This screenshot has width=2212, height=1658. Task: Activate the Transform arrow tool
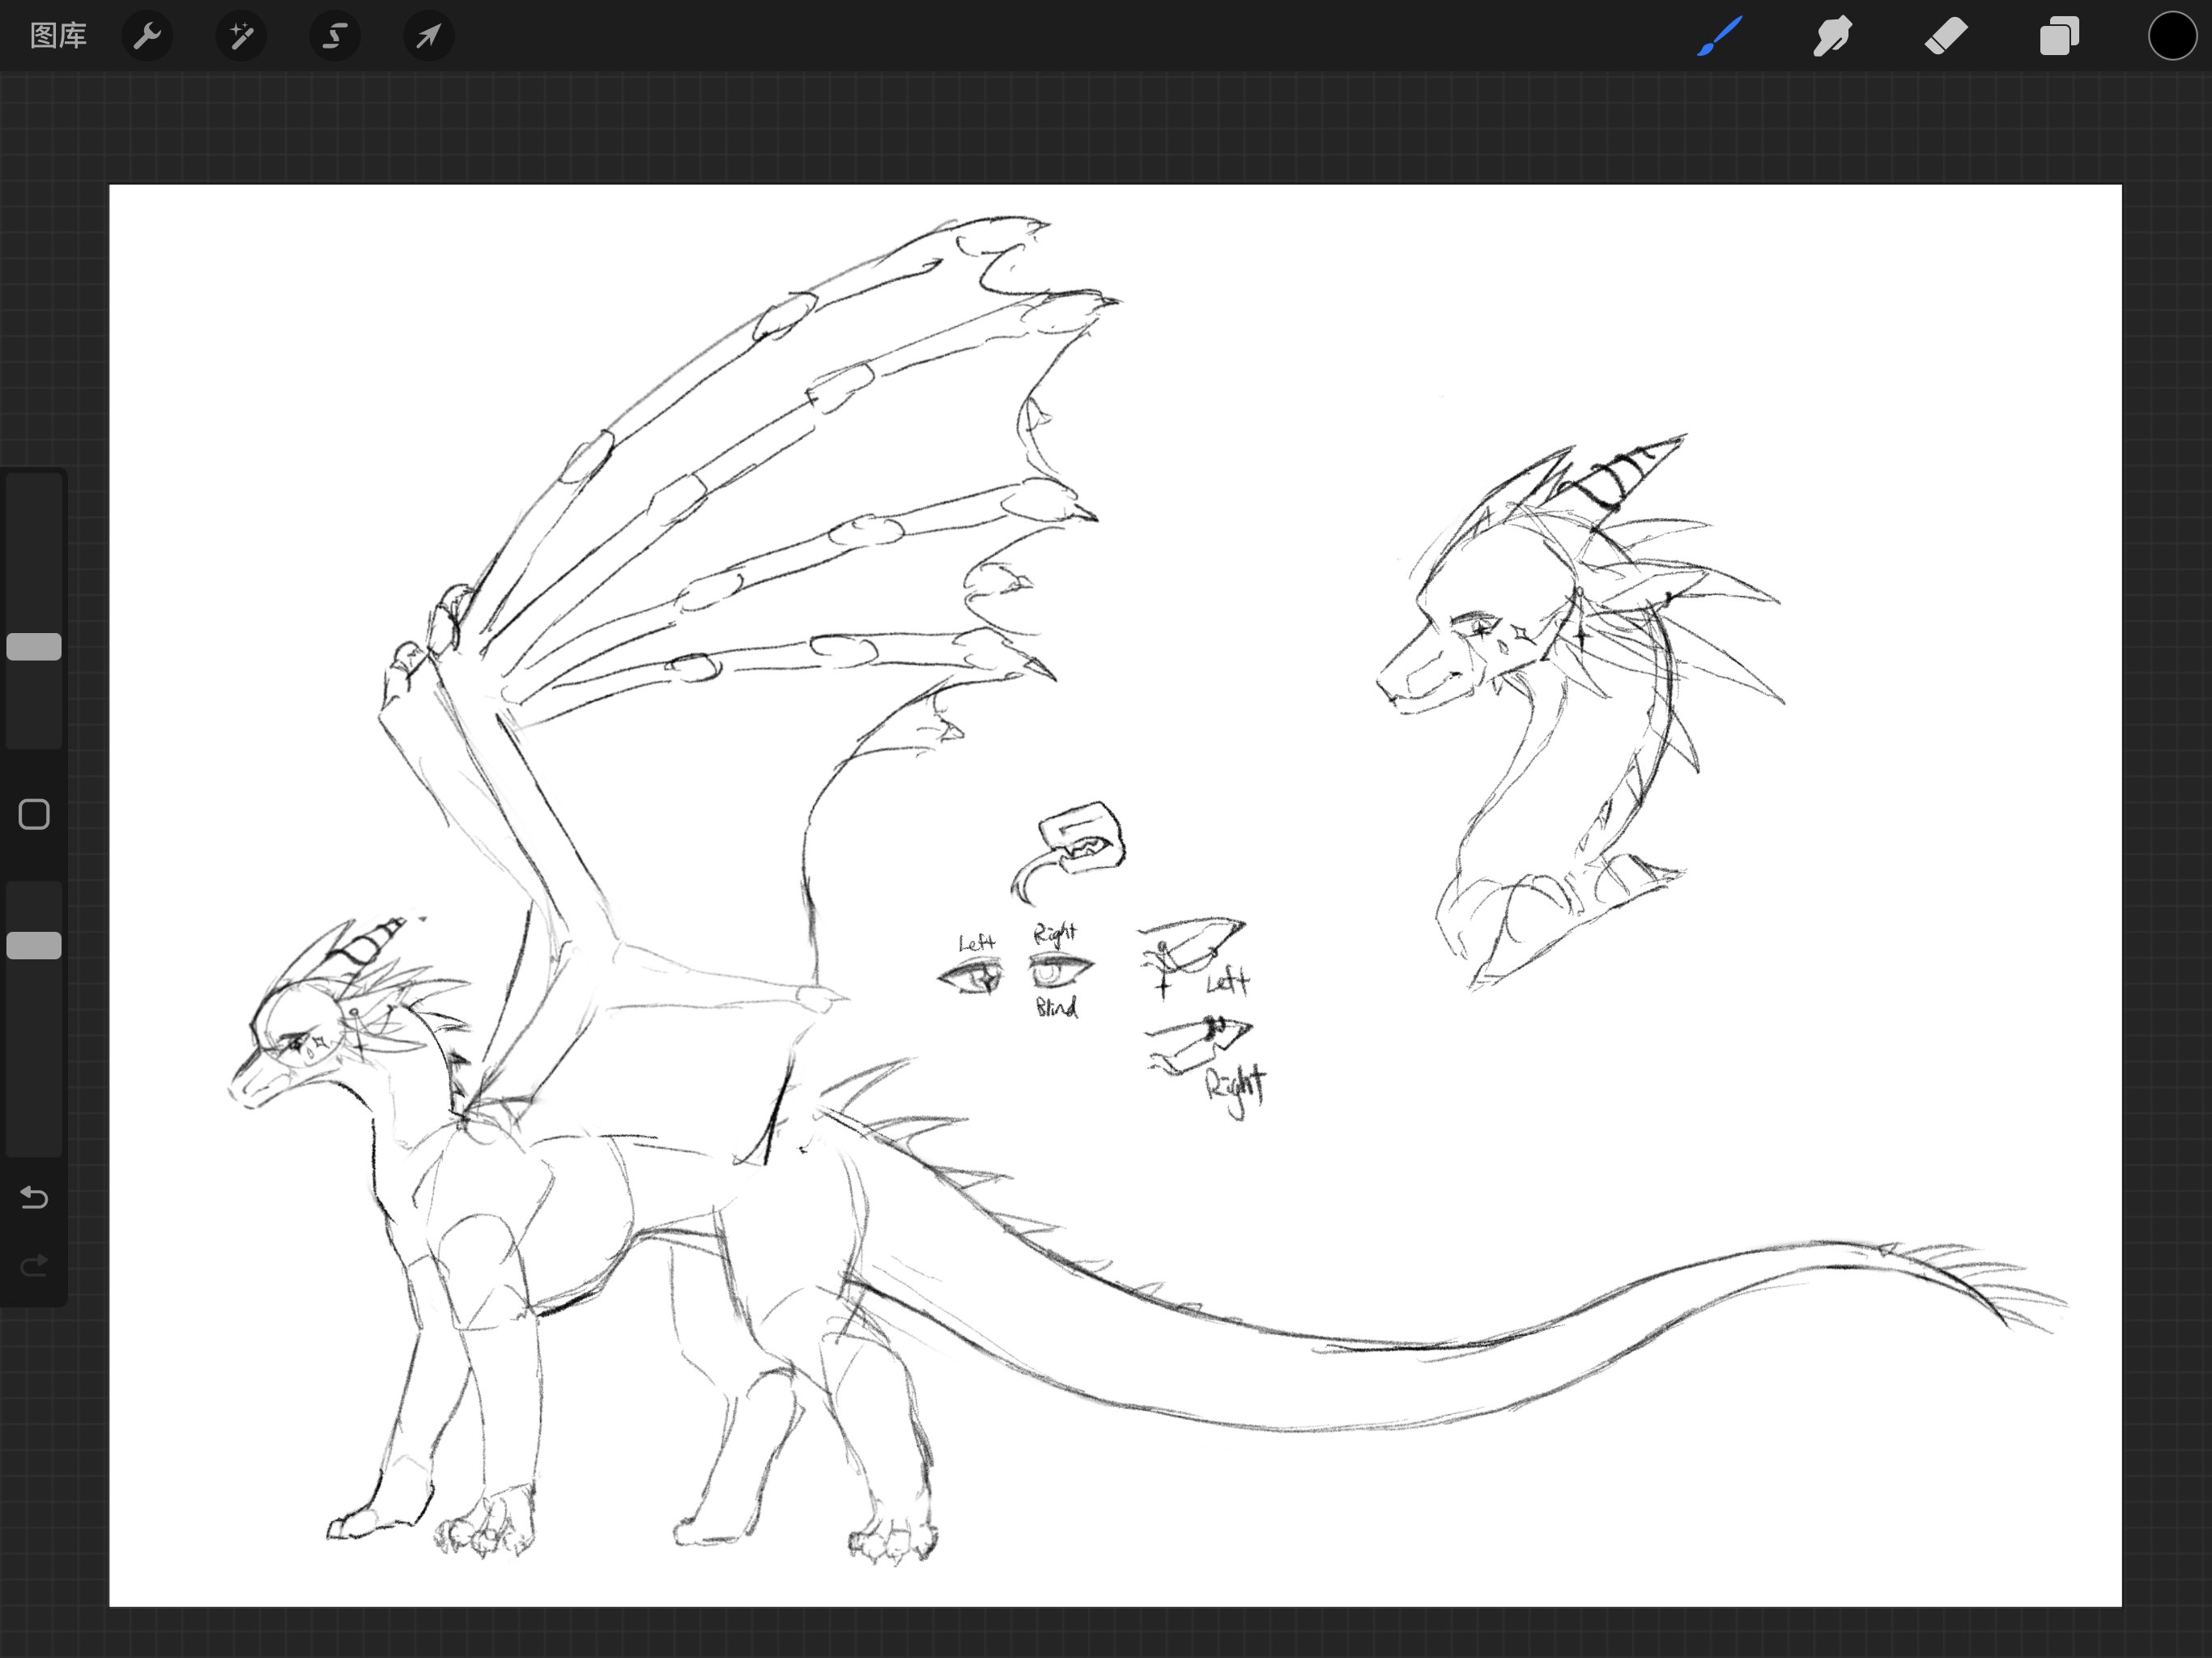[428, 36]
